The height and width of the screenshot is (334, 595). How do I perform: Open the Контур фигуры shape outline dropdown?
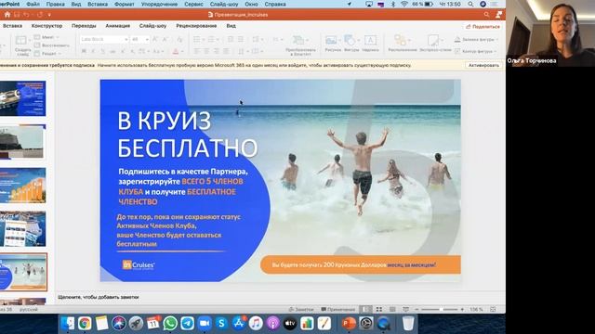(475, 51)
